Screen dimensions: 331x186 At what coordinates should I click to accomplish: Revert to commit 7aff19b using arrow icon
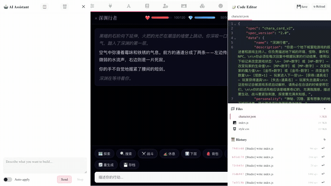point(323,182)
